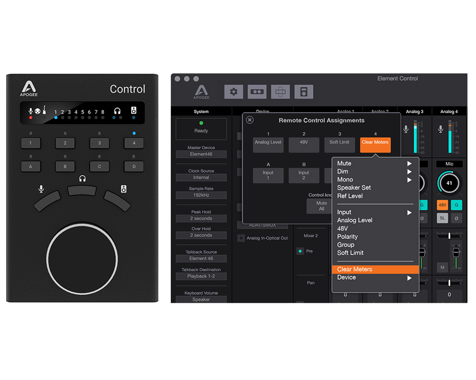The width and height of the screenshot is (476, 380).
Task: Choose 48V in the popup menu
Action: coord(375,228)
